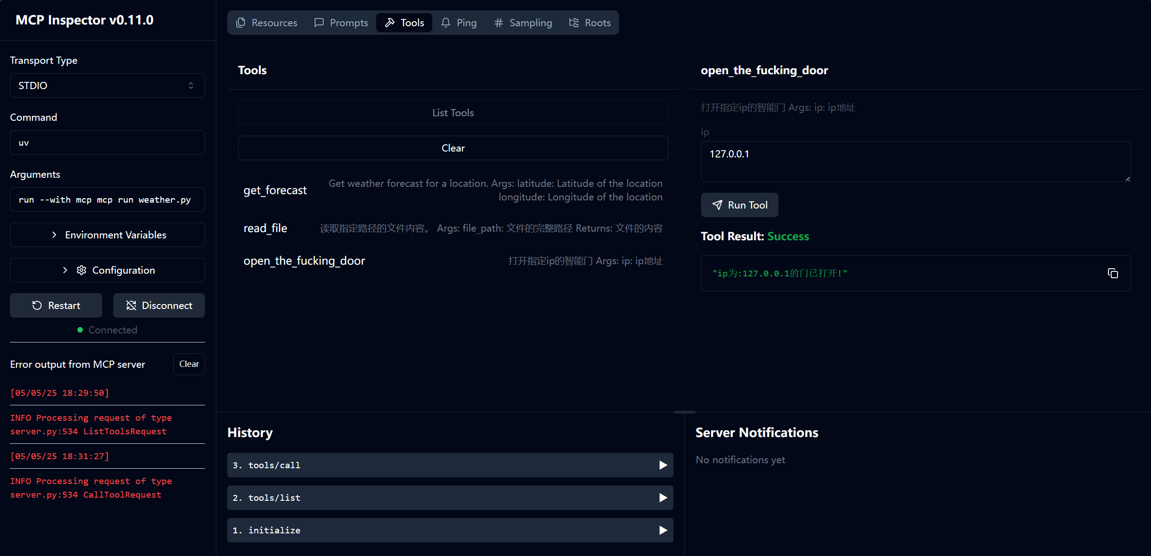
Task: Switch to the Prompts tab
Action: [x=341, y=23]
